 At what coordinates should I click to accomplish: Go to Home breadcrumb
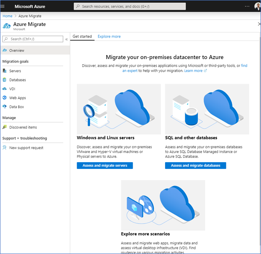pos(8,16)
